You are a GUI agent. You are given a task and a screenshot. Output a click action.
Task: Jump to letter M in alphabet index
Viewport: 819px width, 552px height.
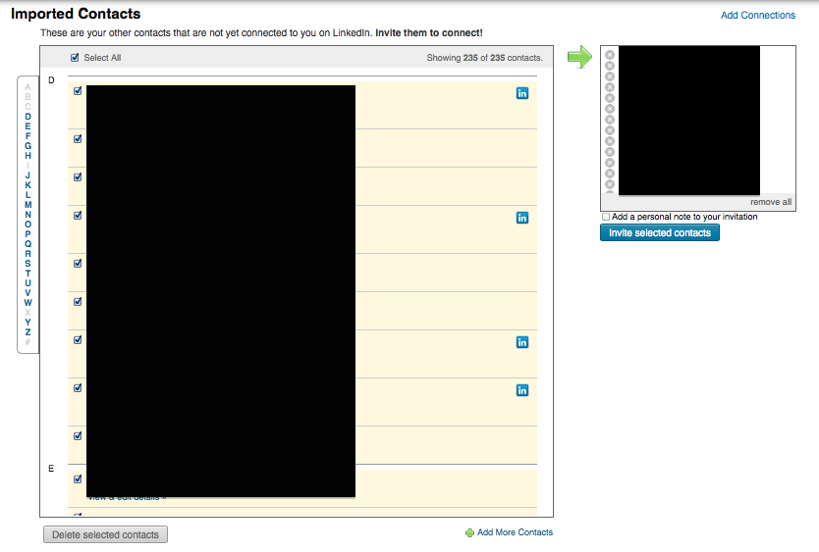click(27, 205)
